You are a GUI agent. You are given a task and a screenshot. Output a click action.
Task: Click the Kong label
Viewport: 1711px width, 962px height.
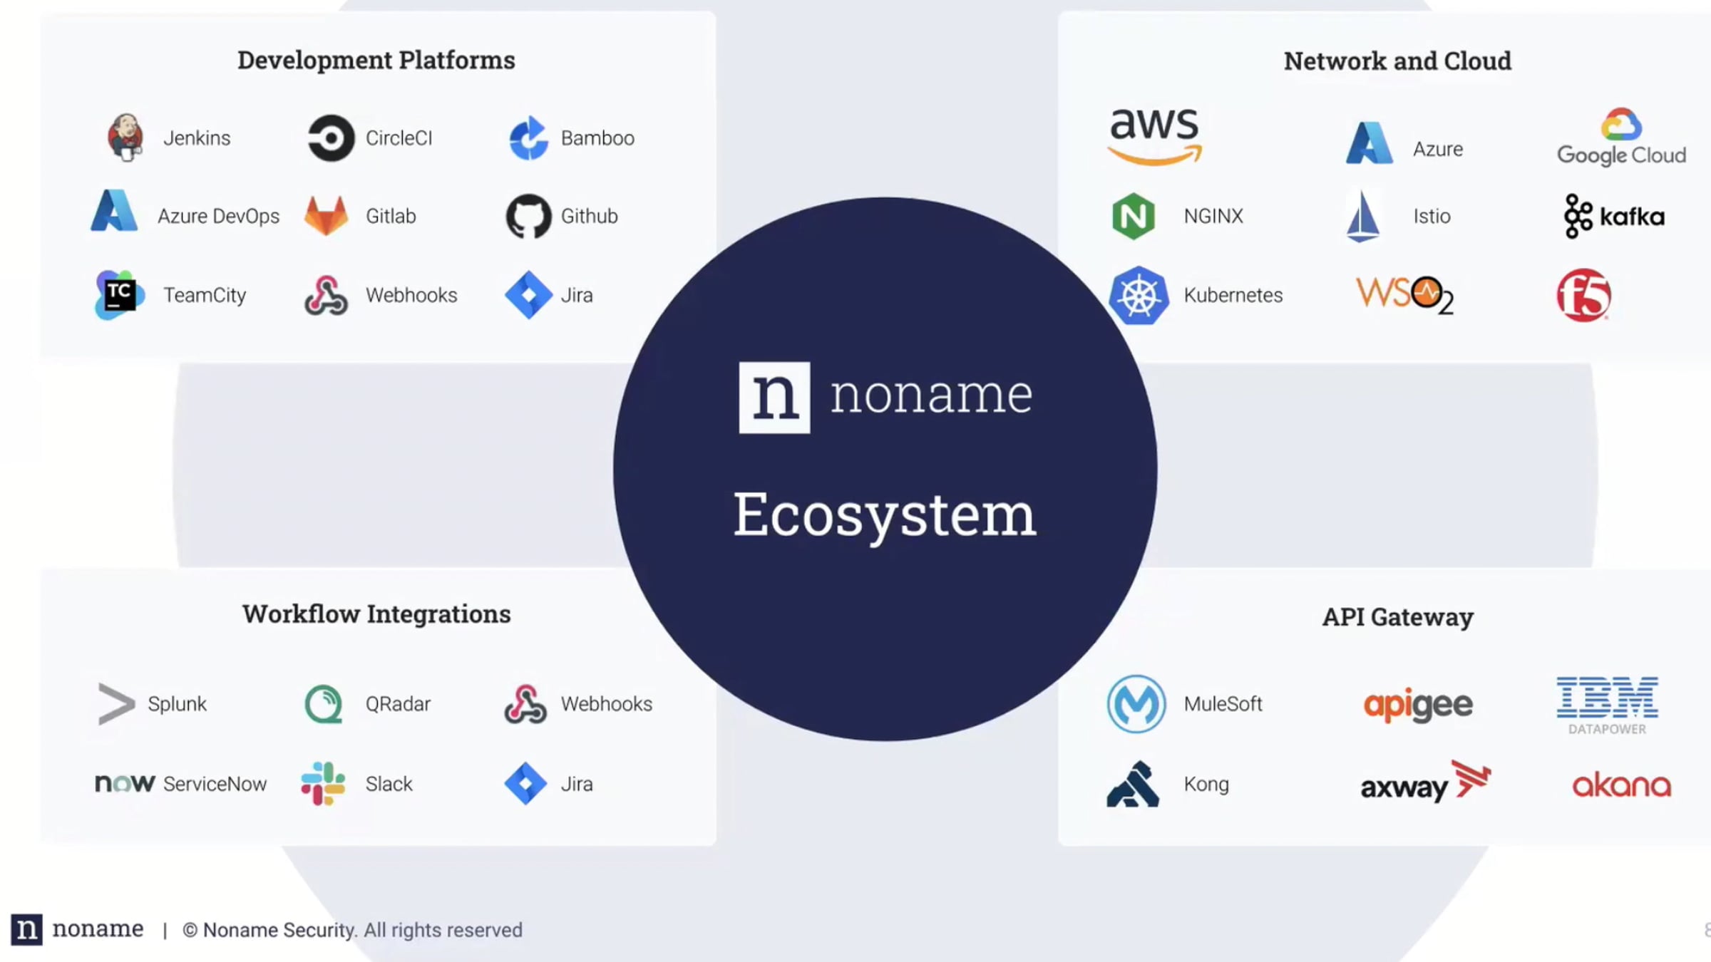[x=1206, y=784]
